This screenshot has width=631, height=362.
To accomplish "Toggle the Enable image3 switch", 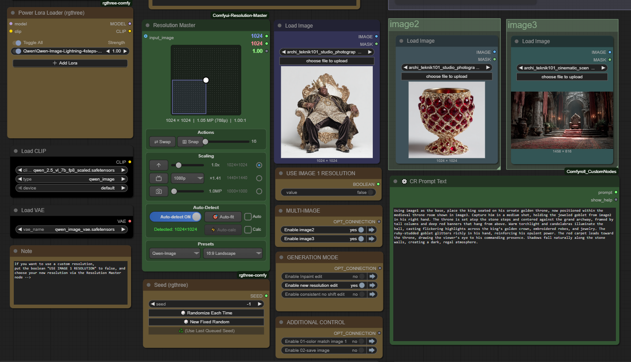I will coord(360,239).
